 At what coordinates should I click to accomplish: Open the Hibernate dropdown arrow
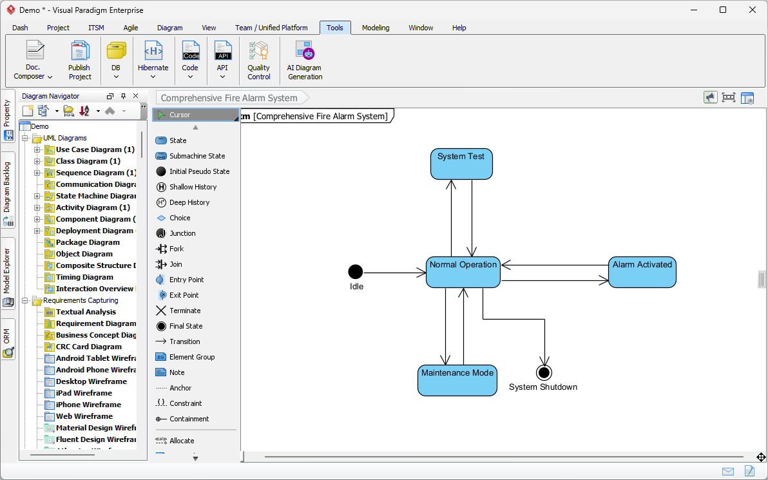(x=153, y=77)
